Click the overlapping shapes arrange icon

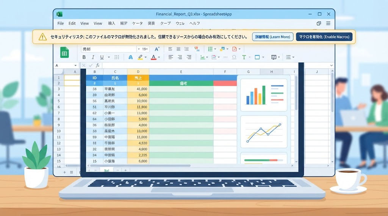pyautogui.click(x=222, y=49)
